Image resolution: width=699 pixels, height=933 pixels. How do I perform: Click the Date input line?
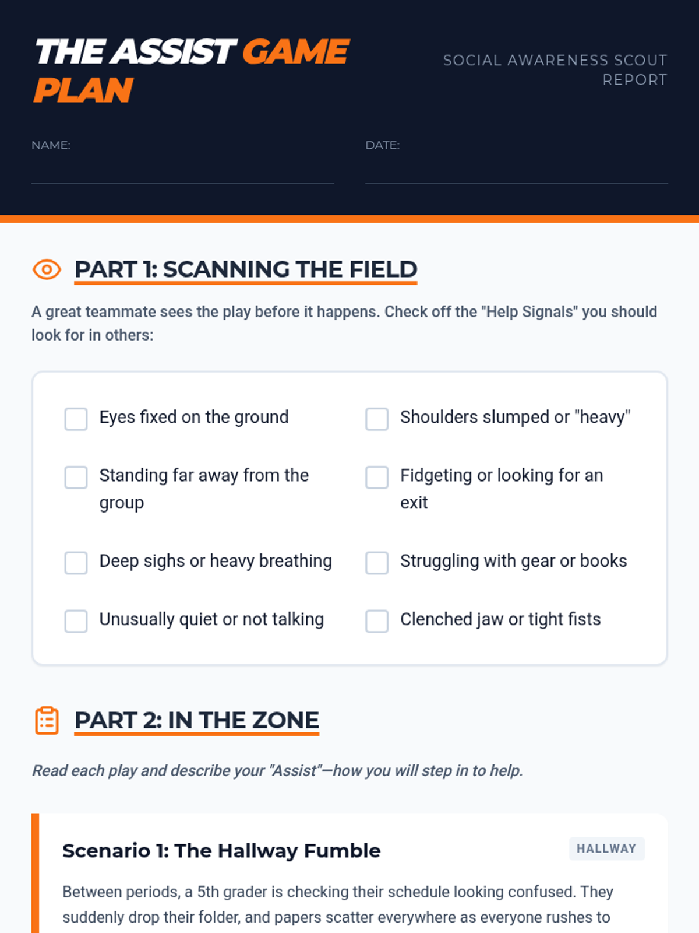[516, 170]
